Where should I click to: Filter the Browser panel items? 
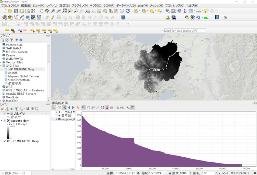point(12,40)
